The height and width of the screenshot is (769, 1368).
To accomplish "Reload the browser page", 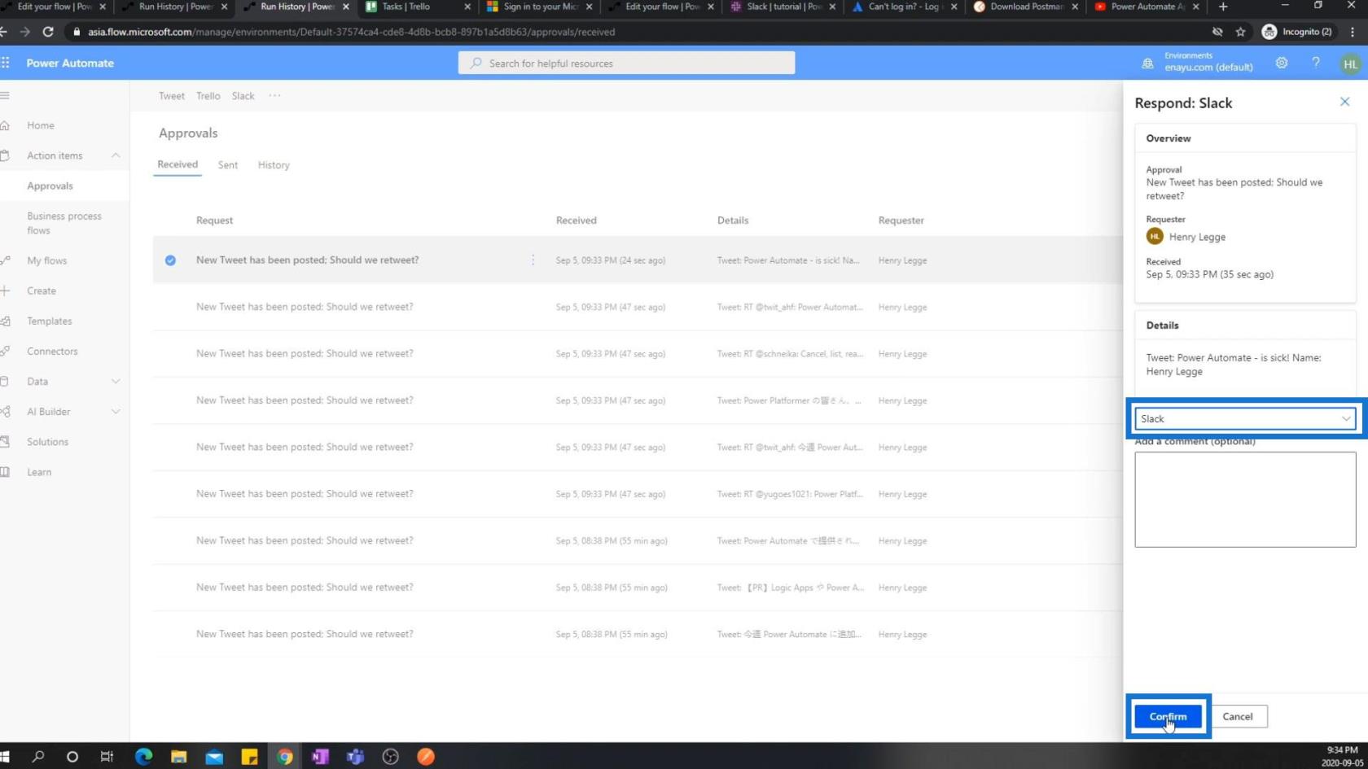I will 48,32.
